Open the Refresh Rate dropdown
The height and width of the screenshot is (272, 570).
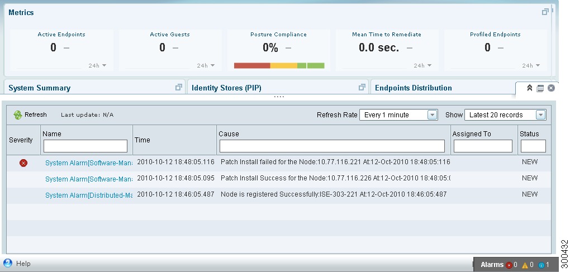tap(432, 114)
